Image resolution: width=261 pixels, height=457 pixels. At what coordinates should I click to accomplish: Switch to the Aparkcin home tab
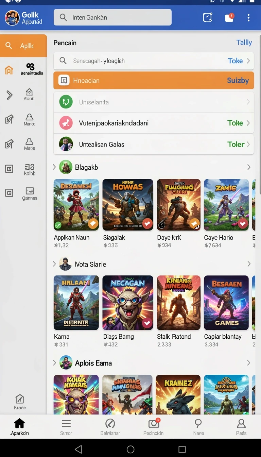click(19, 427)
